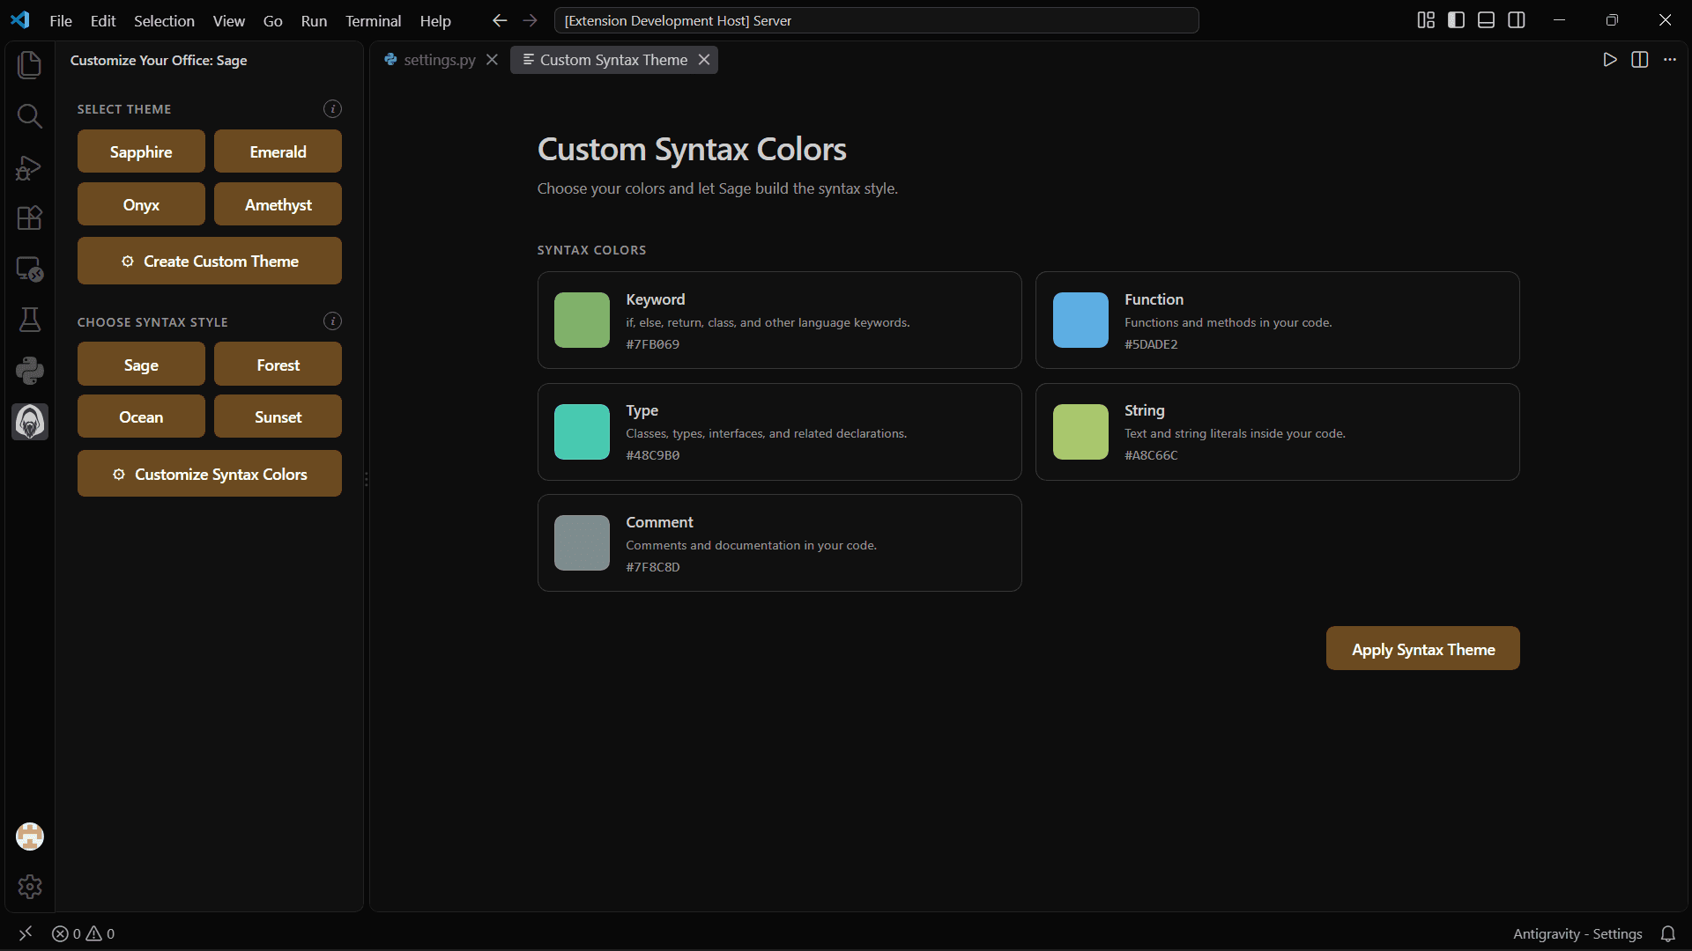Go back with the navigation arrow
The width and height of the screenshot is (1692, 951).
[x=500, y=20]
